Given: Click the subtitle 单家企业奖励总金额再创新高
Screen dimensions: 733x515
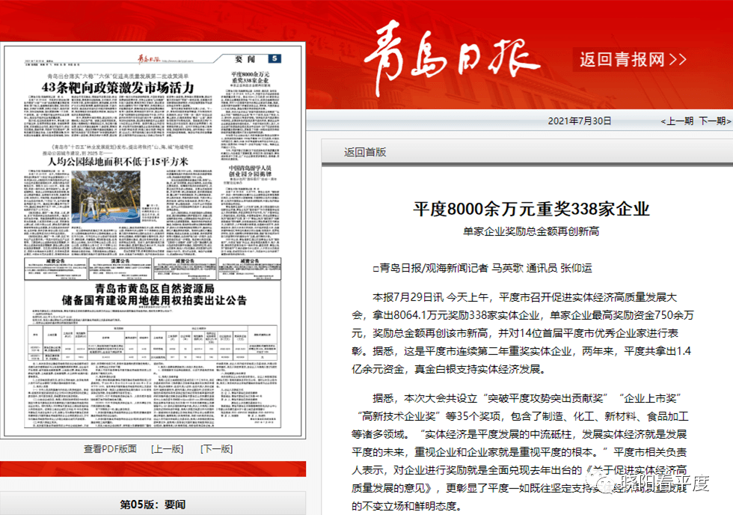Looking at the screenshot, I should [531, 231].
